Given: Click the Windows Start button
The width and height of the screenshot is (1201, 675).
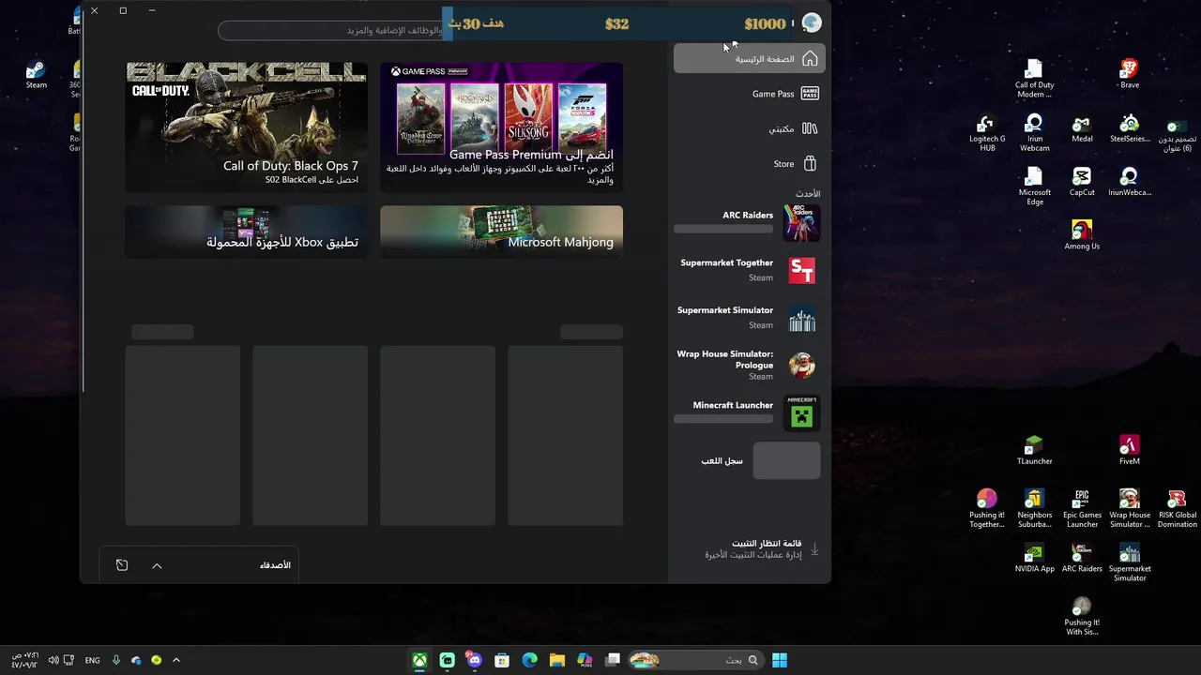Looking at the screenshot, I should pyautogui.click(x=780, y=660).
